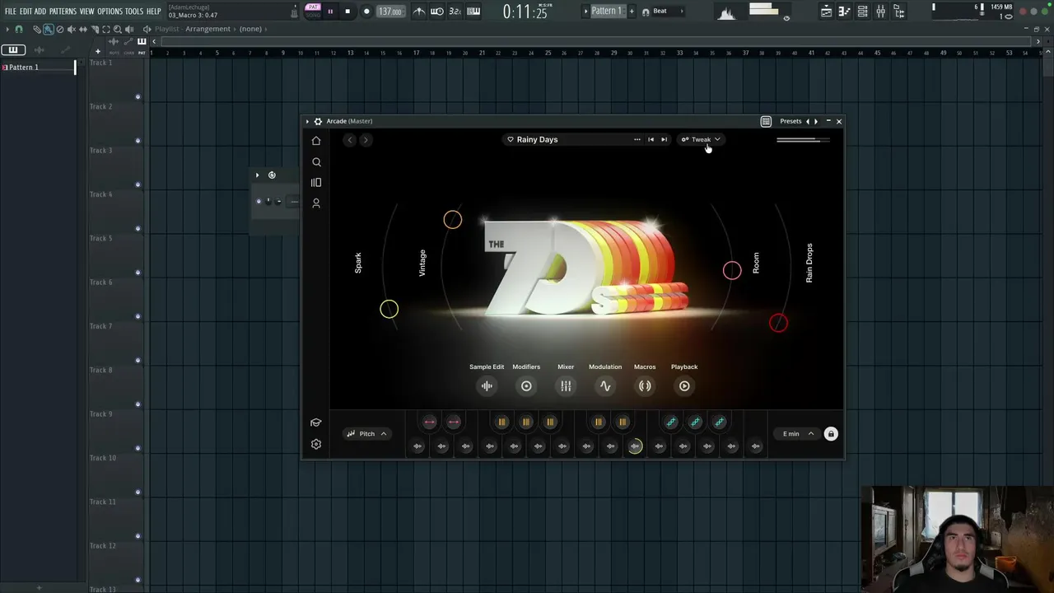Open the Macros icon in Arcade
This screenshot has width=1054, height=593.
[x=645, y=385]
